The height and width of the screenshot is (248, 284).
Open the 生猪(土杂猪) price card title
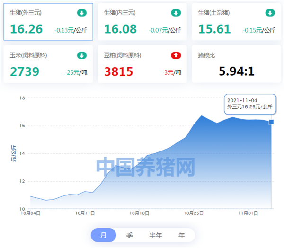coord(214,13)
